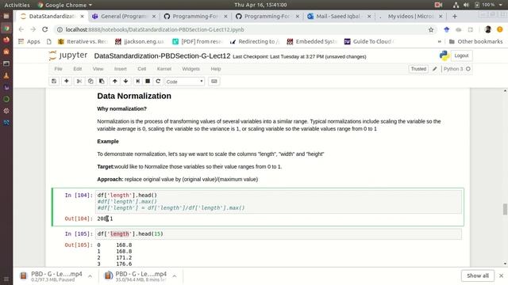Screen dimensions: 508x285
Task: Open new Chrome tab with plus button
Action: [455, 16]
